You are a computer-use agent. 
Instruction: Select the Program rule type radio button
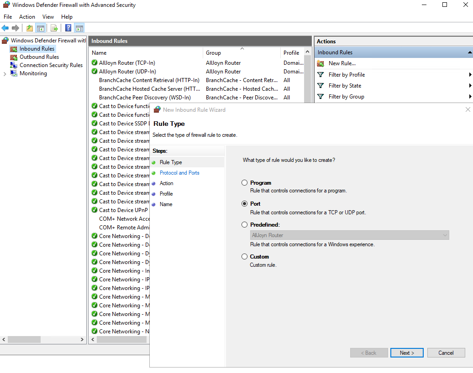click(x=244, y=182)
